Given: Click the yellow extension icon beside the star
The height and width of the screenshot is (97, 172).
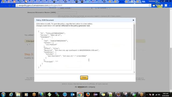Looking at the screenshot, I should tap(154, 5).
